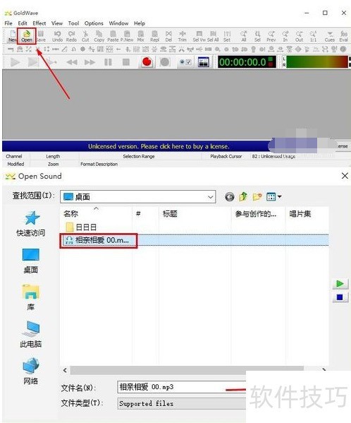Start recording with the red record button
Image resolution: width=351 pixels, height=423 pixels.
tap(147, 62)
